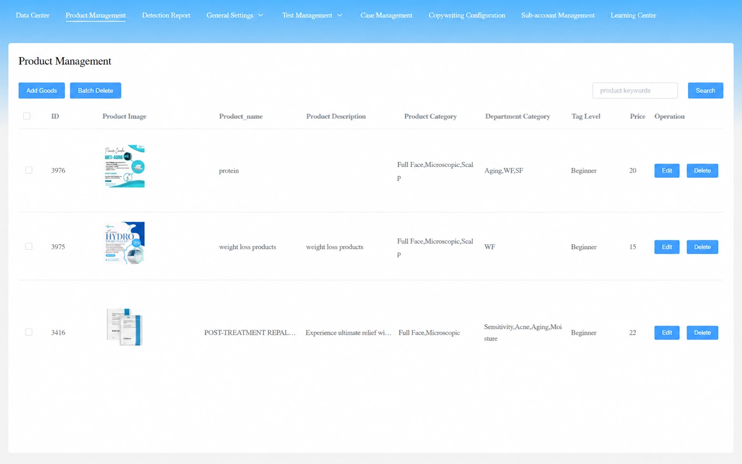The height and width of the screenshot is (464, 742).
Task: Check the box for product ID 3975
Action: [29, 246]
